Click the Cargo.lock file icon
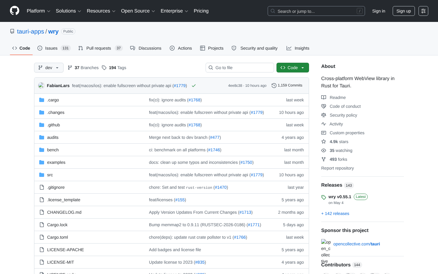This screenshot has height=274, width=438. point(42,225)
